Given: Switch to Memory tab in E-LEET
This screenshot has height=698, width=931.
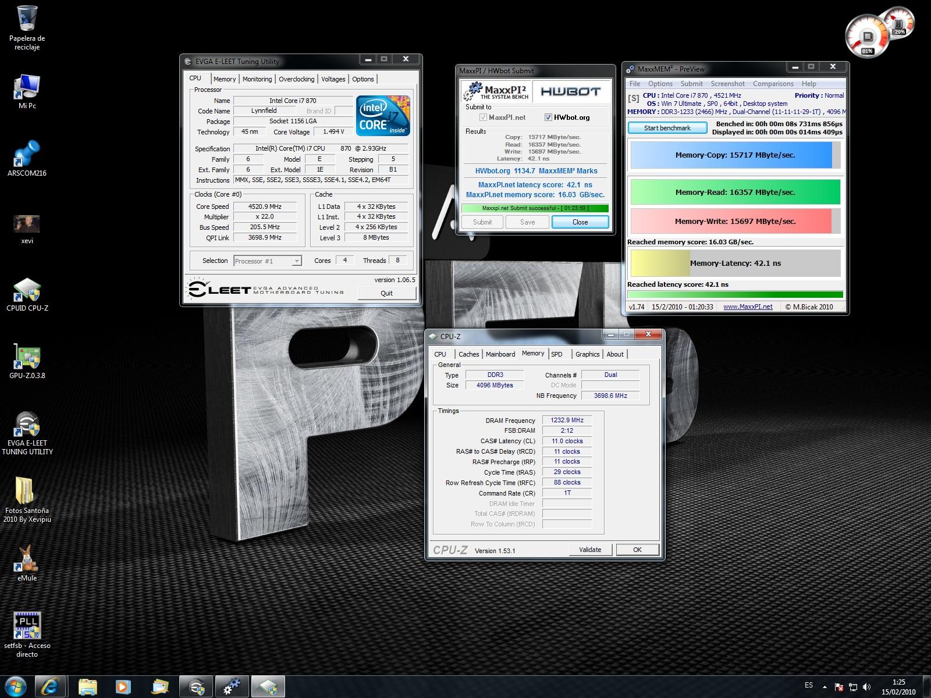Looking at the screenshot, I should (225, 79).
